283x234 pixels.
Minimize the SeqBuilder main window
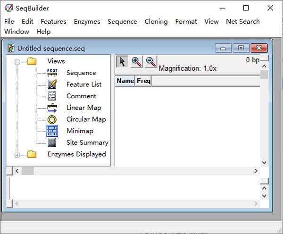(x=222, y=8)
